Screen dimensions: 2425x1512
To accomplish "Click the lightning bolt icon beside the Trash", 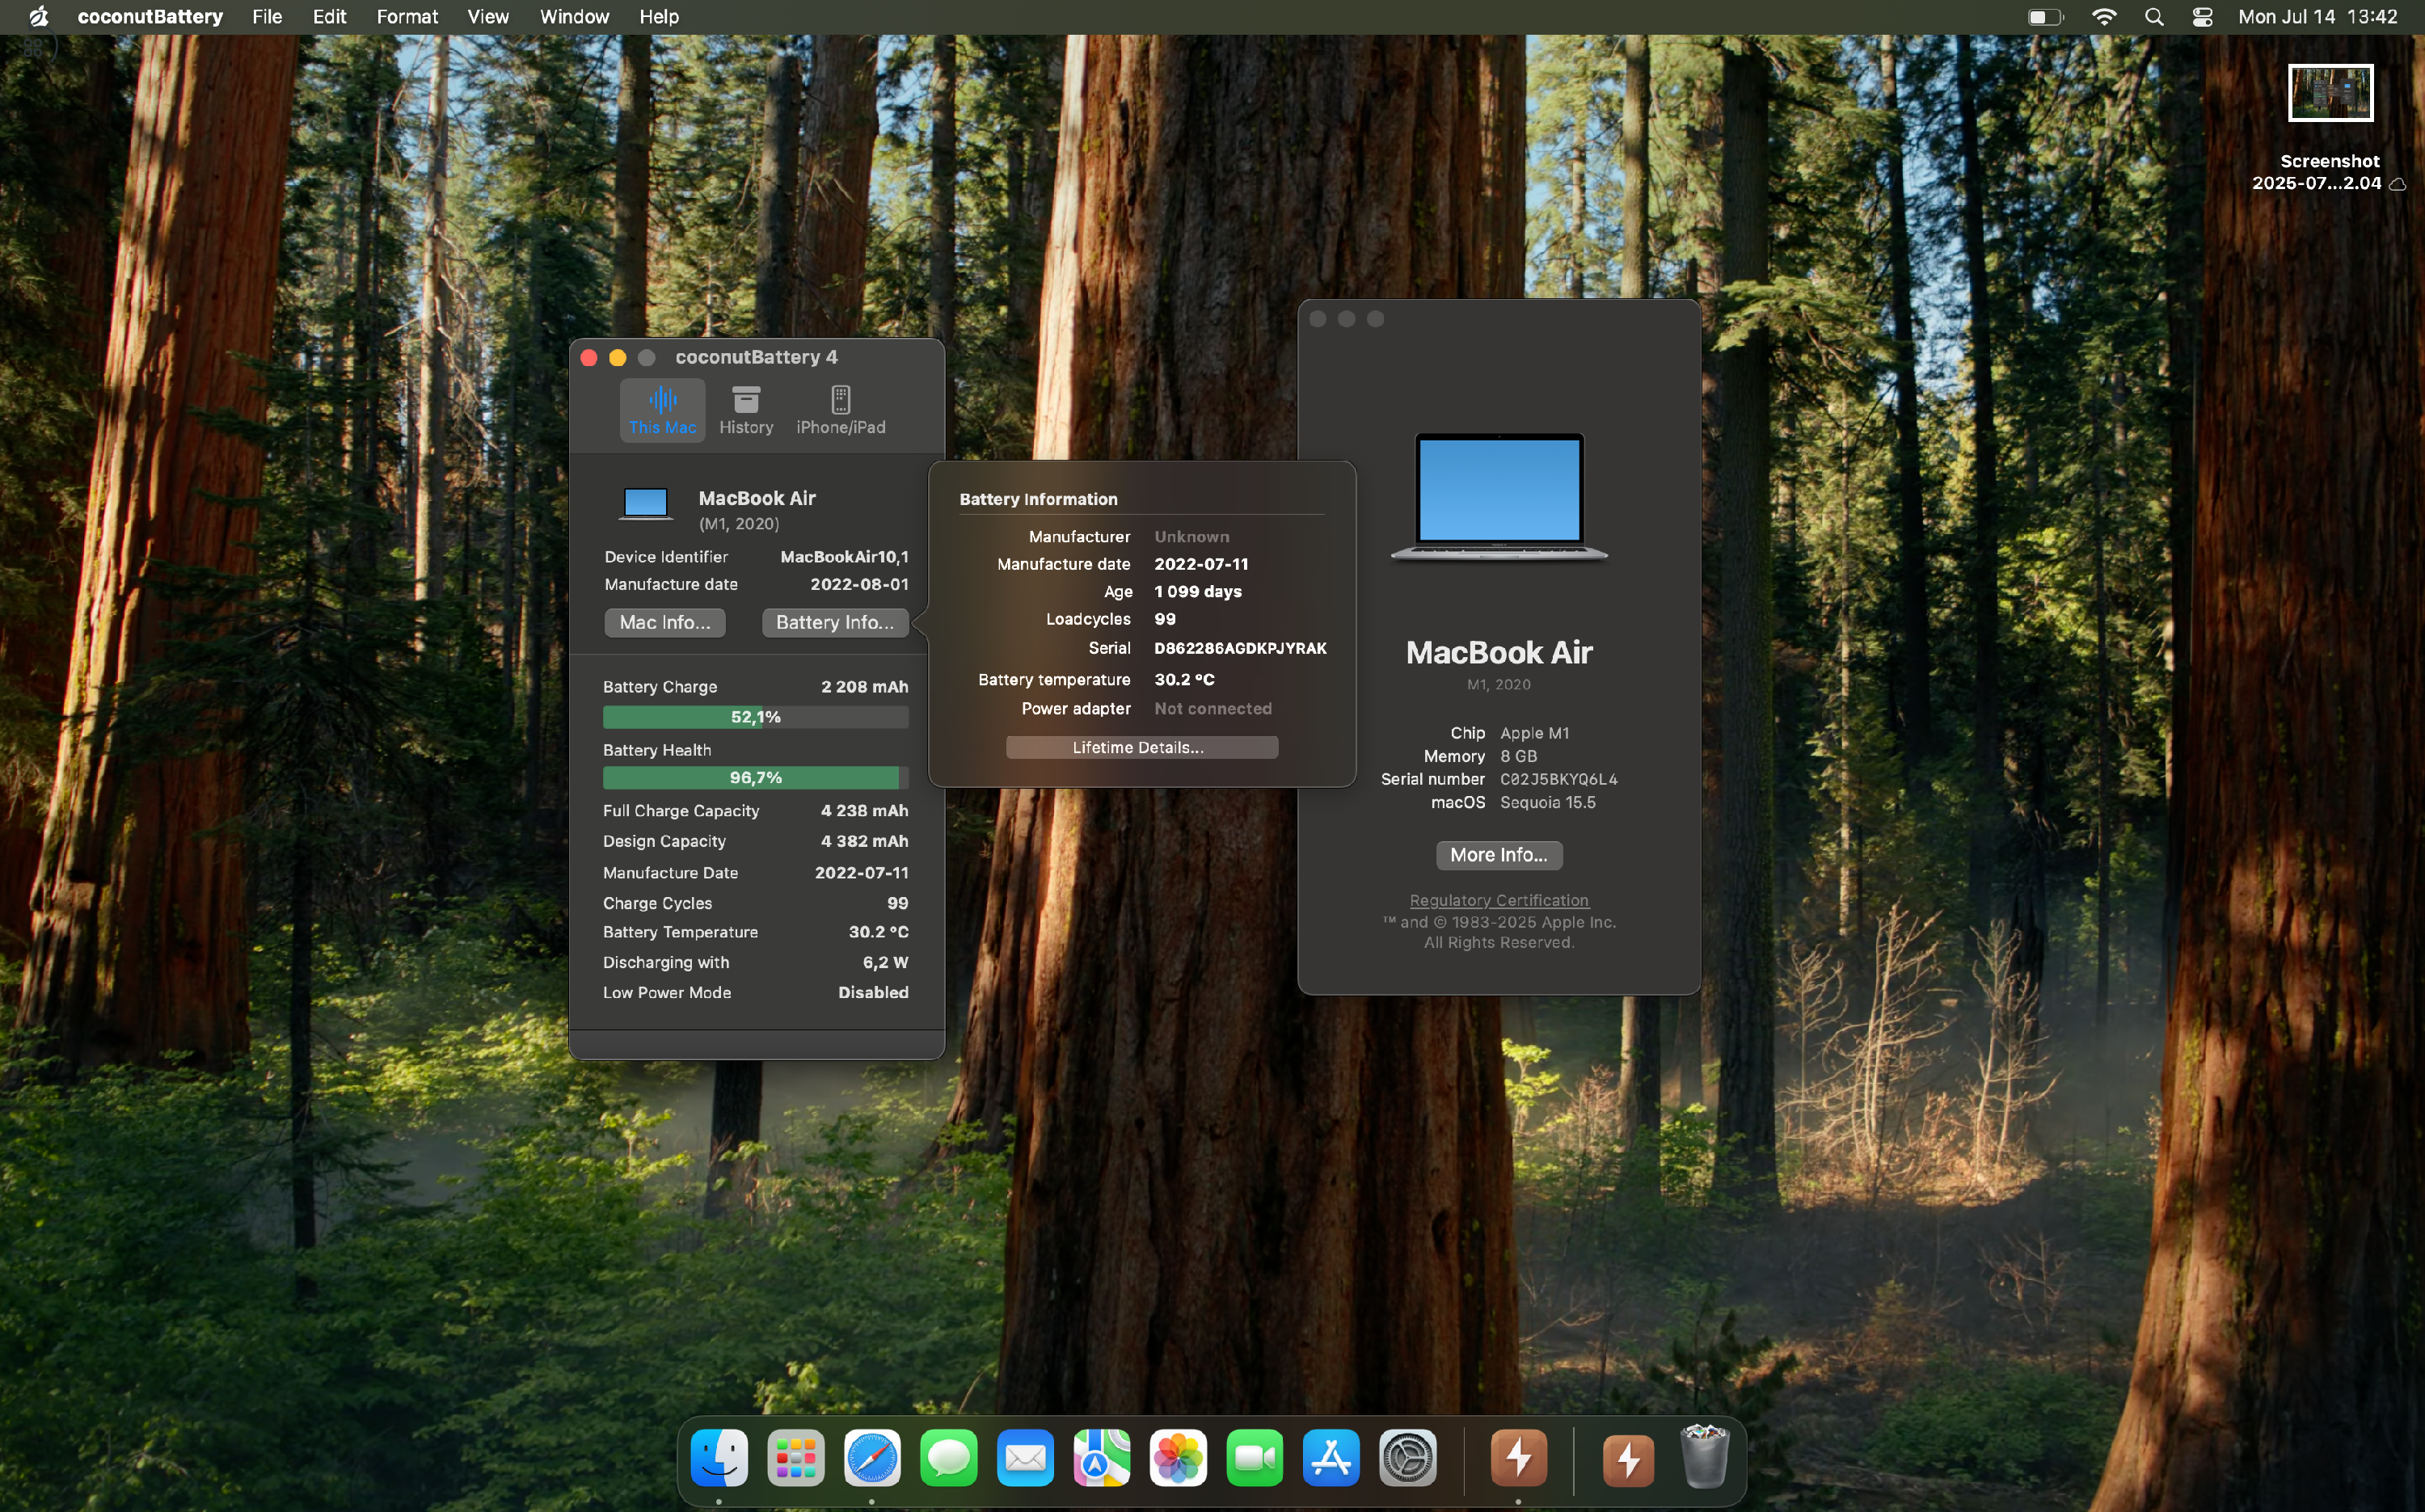I will pyautogui.click(x=1629, y=1460).
